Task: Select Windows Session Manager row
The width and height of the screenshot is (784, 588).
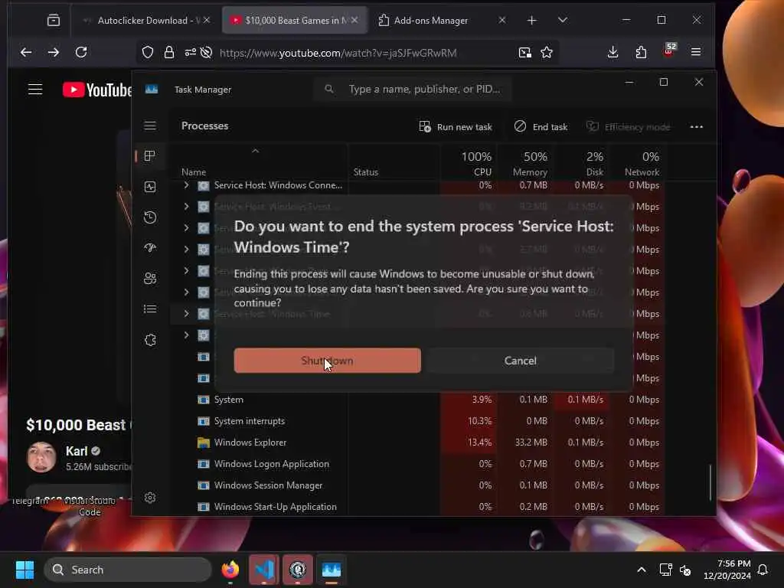Action: click(x=417, y=485)
